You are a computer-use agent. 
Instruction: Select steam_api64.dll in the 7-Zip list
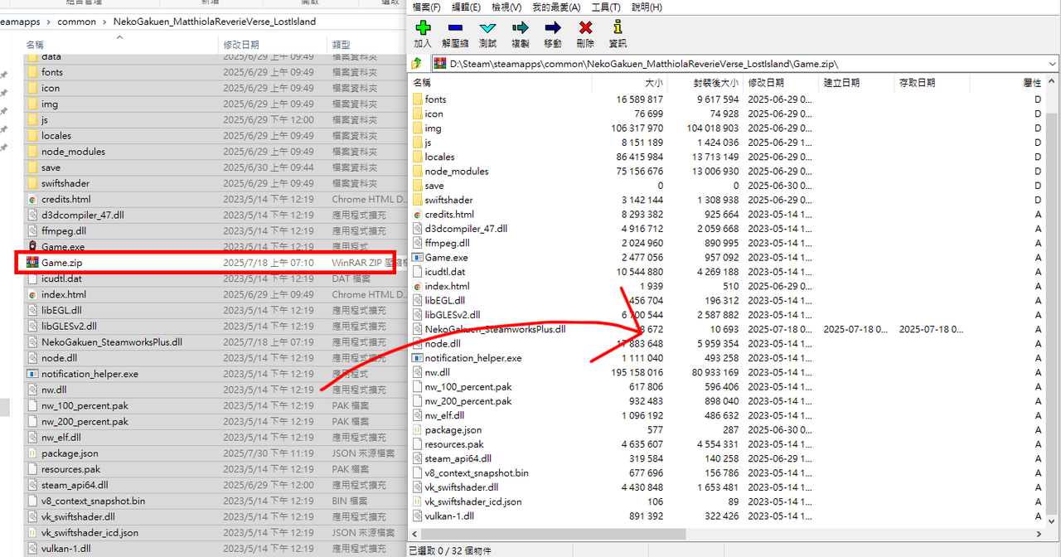(458, 458)
